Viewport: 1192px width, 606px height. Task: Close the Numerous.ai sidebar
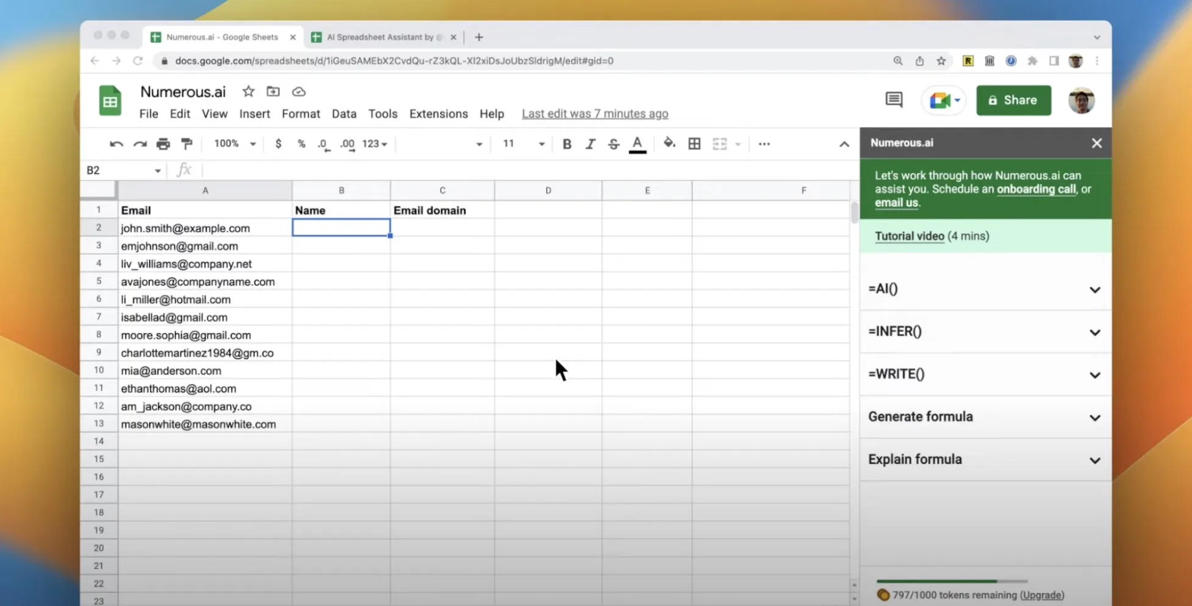pyautogui.click(x=1096, y=143)
